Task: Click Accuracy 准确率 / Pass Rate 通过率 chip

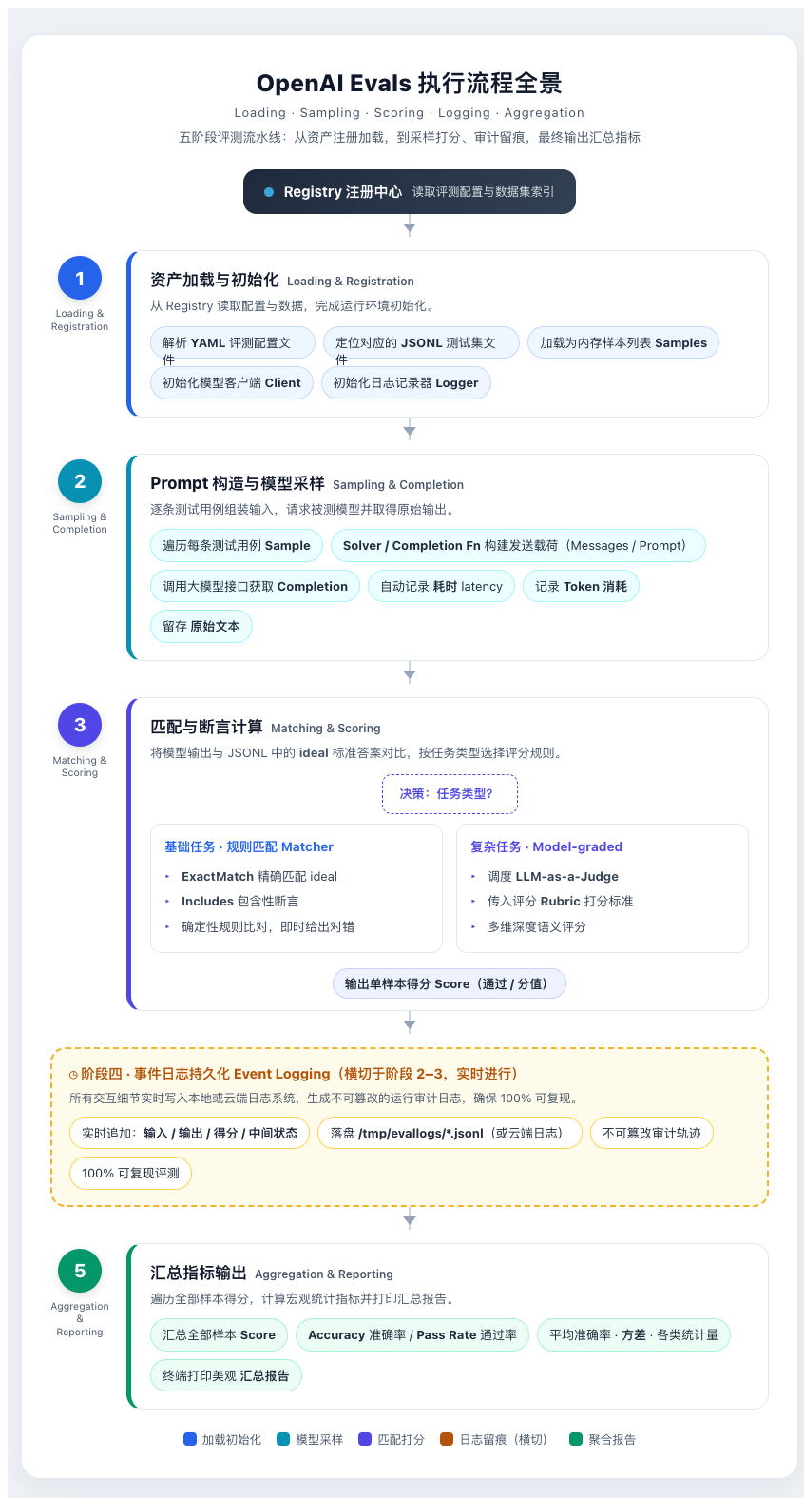Action: (x=412, y=1334)
